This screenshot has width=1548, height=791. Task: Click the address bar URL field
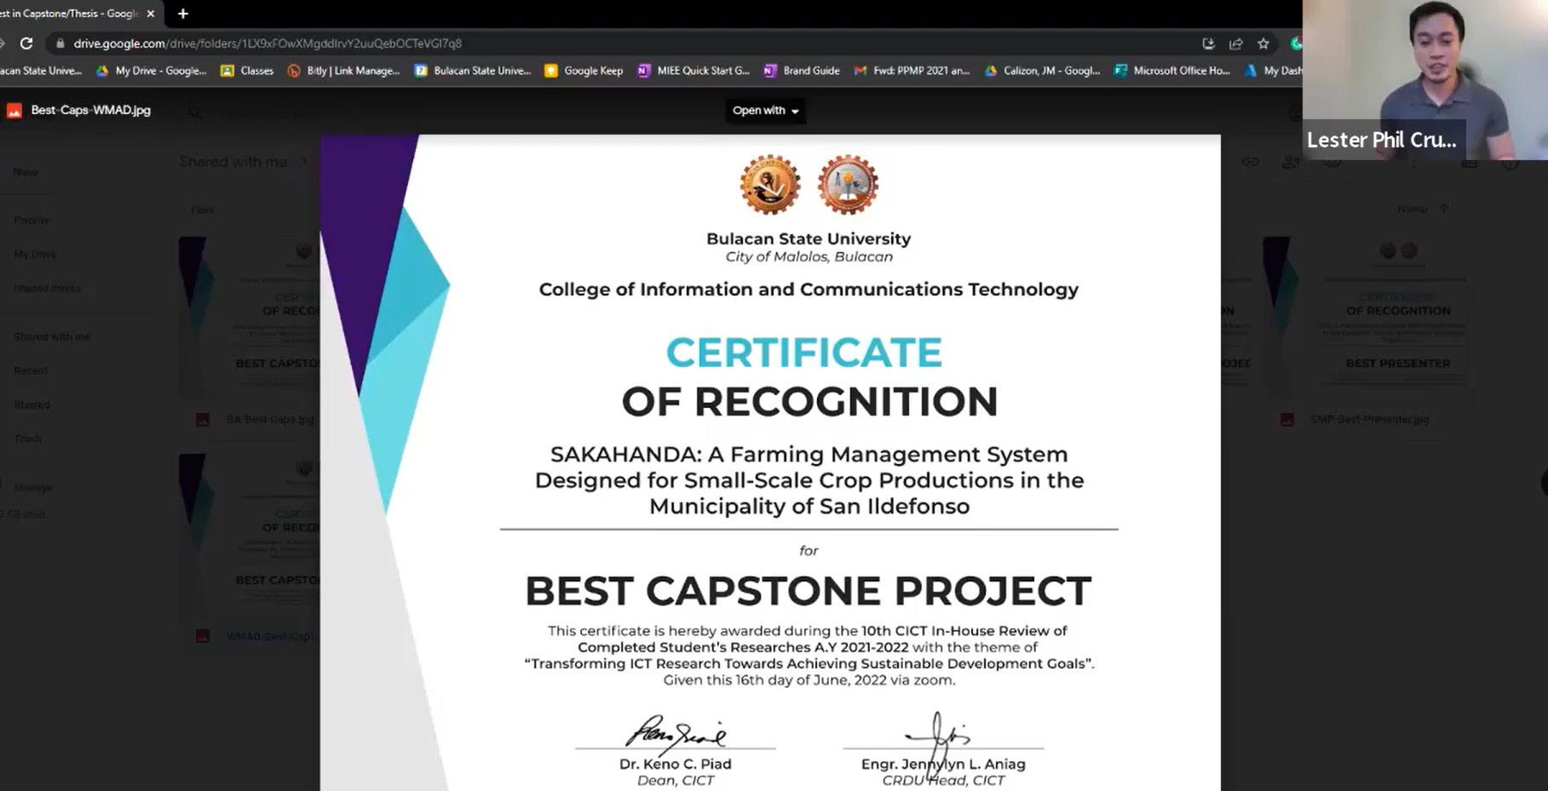click(x=622, y=43)
